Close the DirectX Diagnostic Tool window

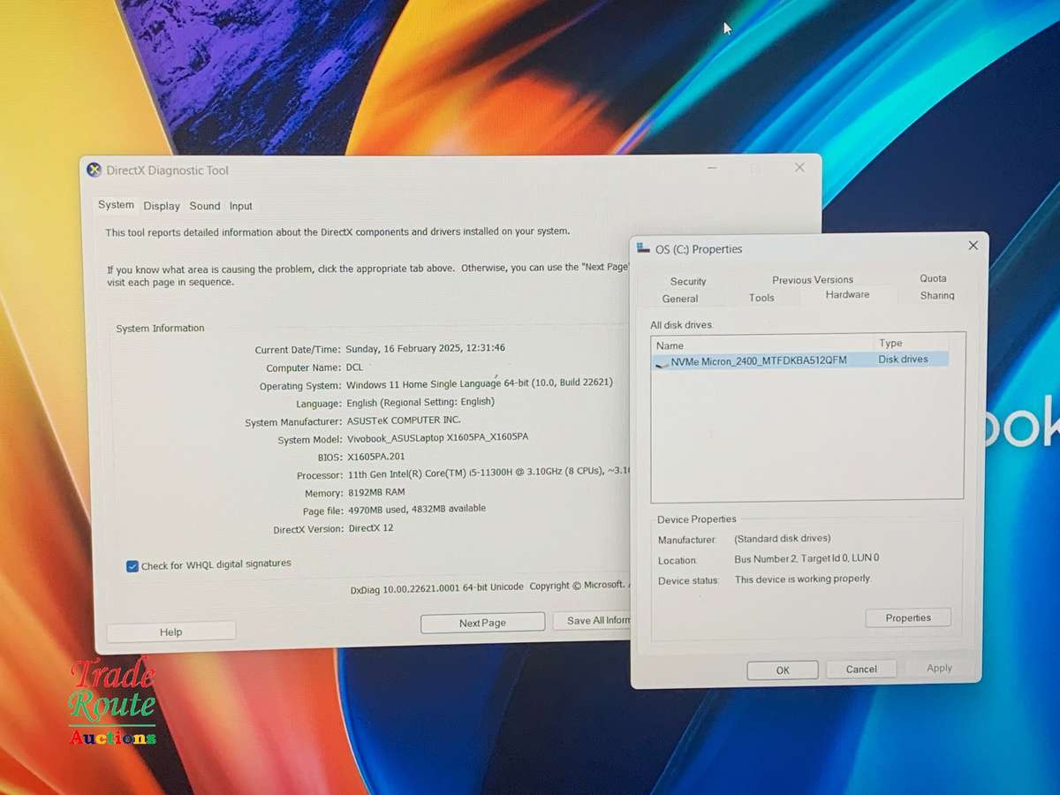[x=799, y=168]
